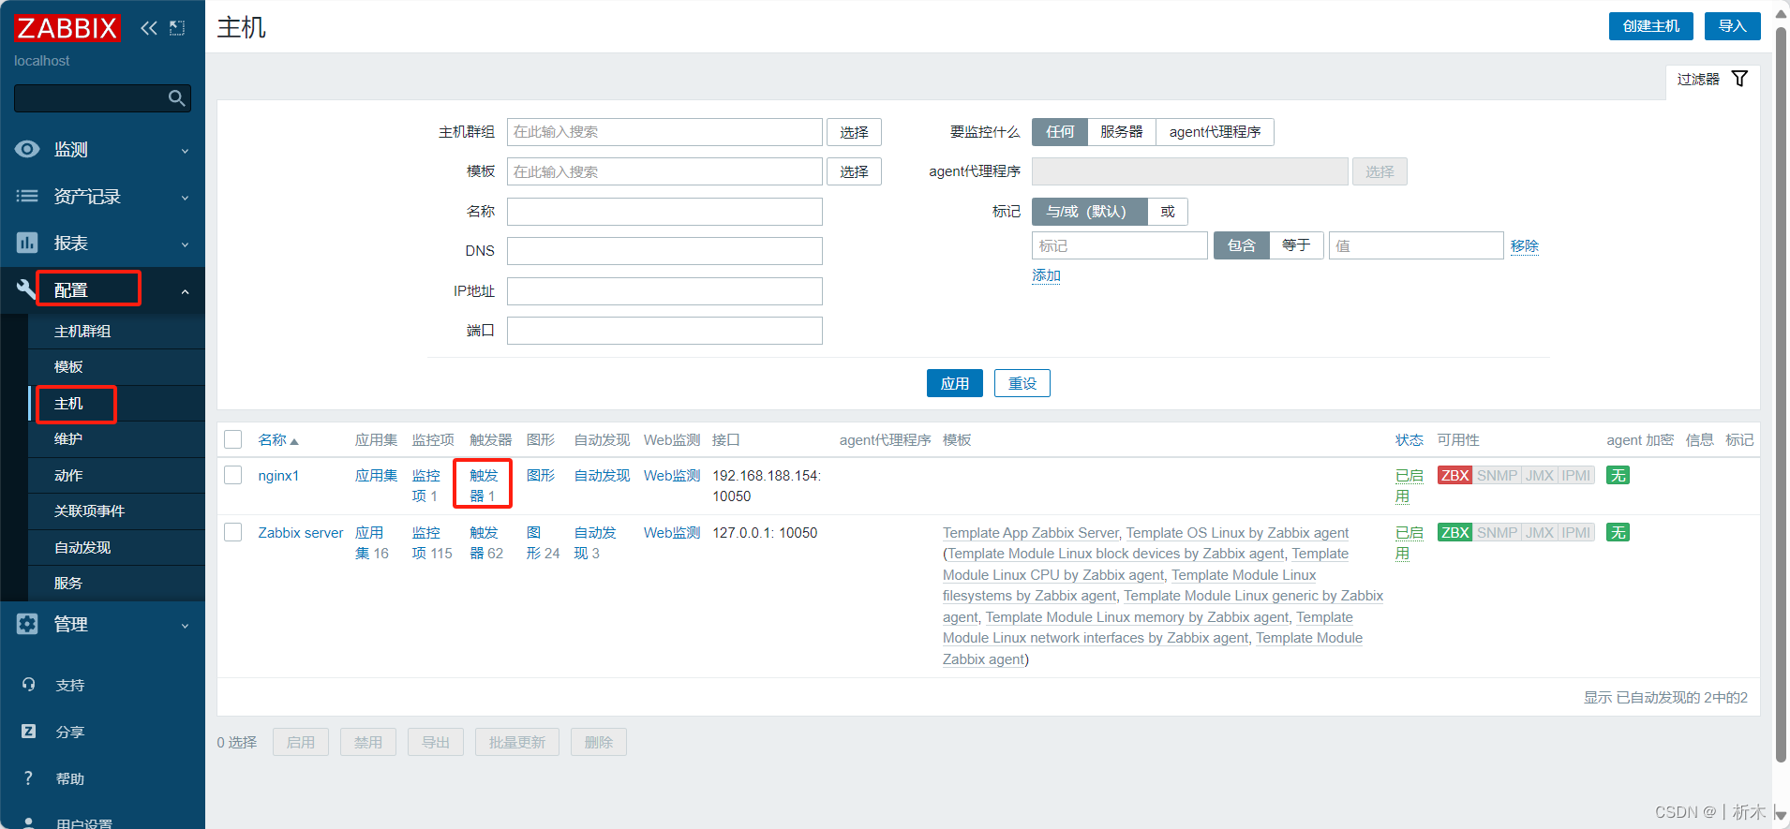Screen dimensions: 1790x829
Task: Click the green ZBX badge for Zabbix server
Action: click(1454, 533)
